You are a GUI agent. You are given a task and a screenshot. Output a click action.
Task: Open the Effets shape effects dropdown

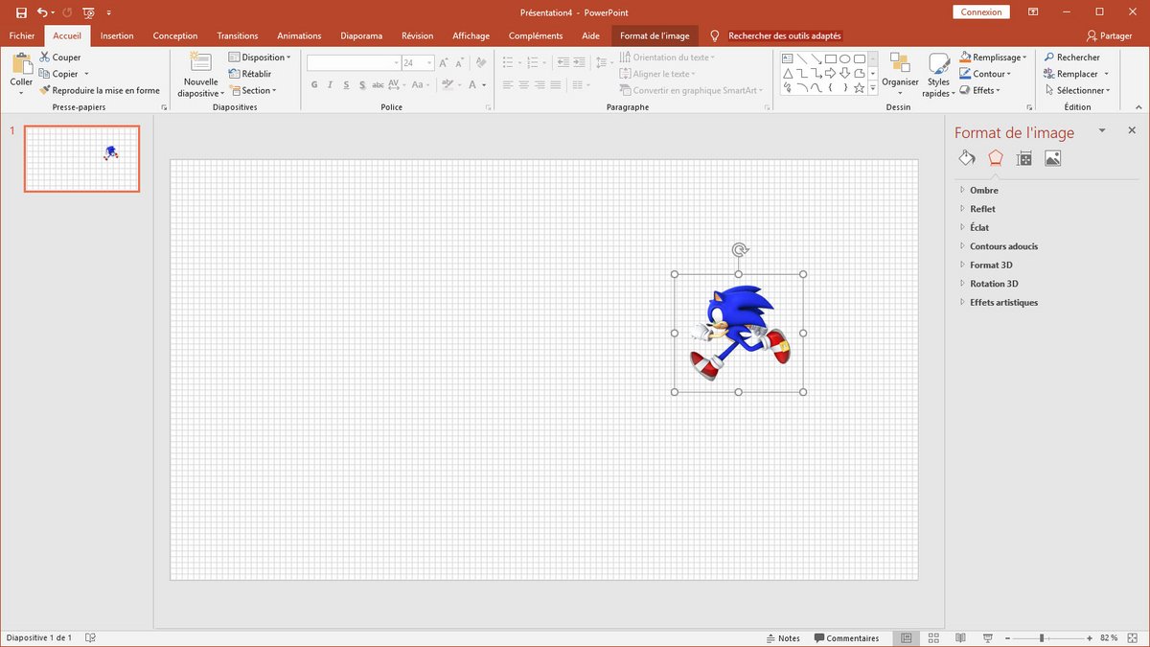tap(979, 90)
